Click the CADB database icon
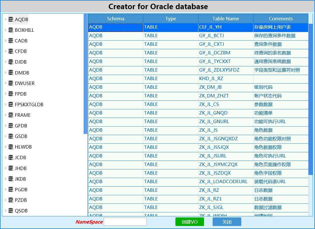 (x=11, y=41)
